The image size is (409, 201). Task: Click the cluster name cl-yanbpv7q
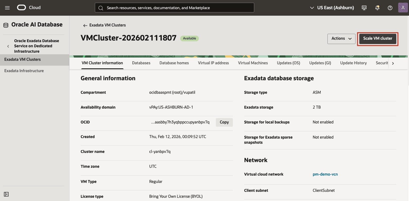click(x=160, y=152)
